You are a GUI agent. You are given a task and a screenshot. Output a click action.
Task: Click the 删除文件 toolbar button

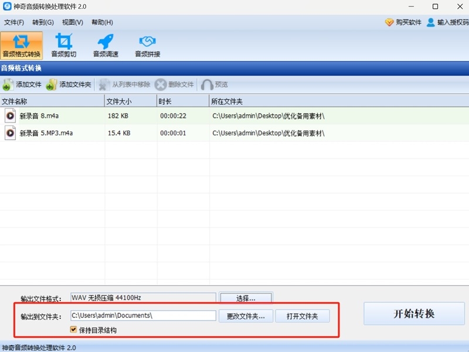pyautogui.click(x=174, y=84)
